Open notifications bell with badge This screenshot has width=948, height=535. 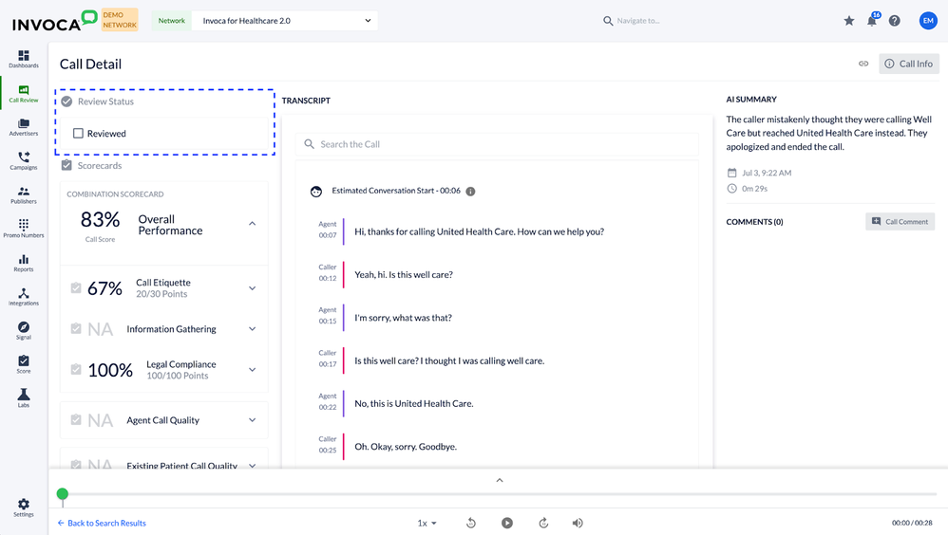pos(872,21)
